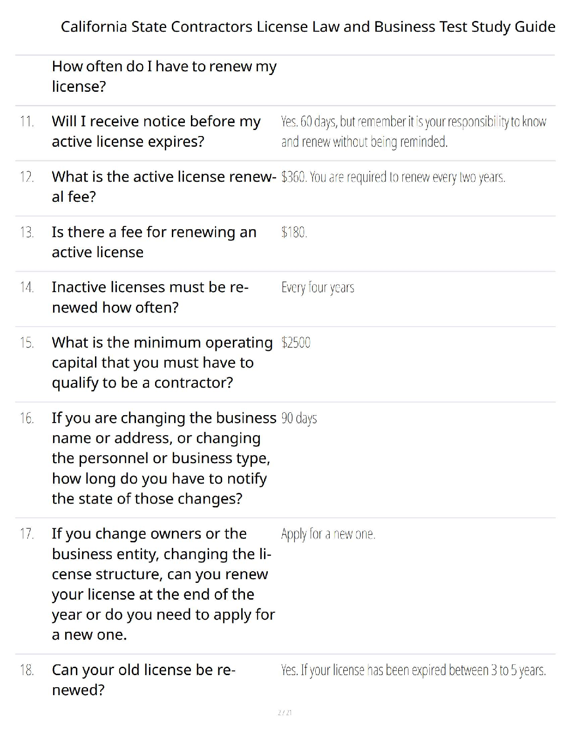This screenshot has height=738, width=570.
Task: Click the page number 2 / 21 footer
Action: pyautogui.click(x=285, y=713)
